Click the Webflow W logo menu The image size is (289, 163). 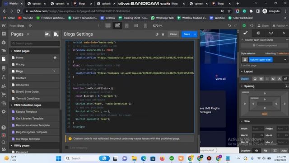tap(4, 26)
